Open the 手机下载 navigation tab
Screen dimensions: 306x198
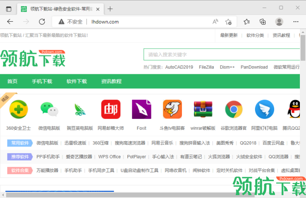coord(42,81)
